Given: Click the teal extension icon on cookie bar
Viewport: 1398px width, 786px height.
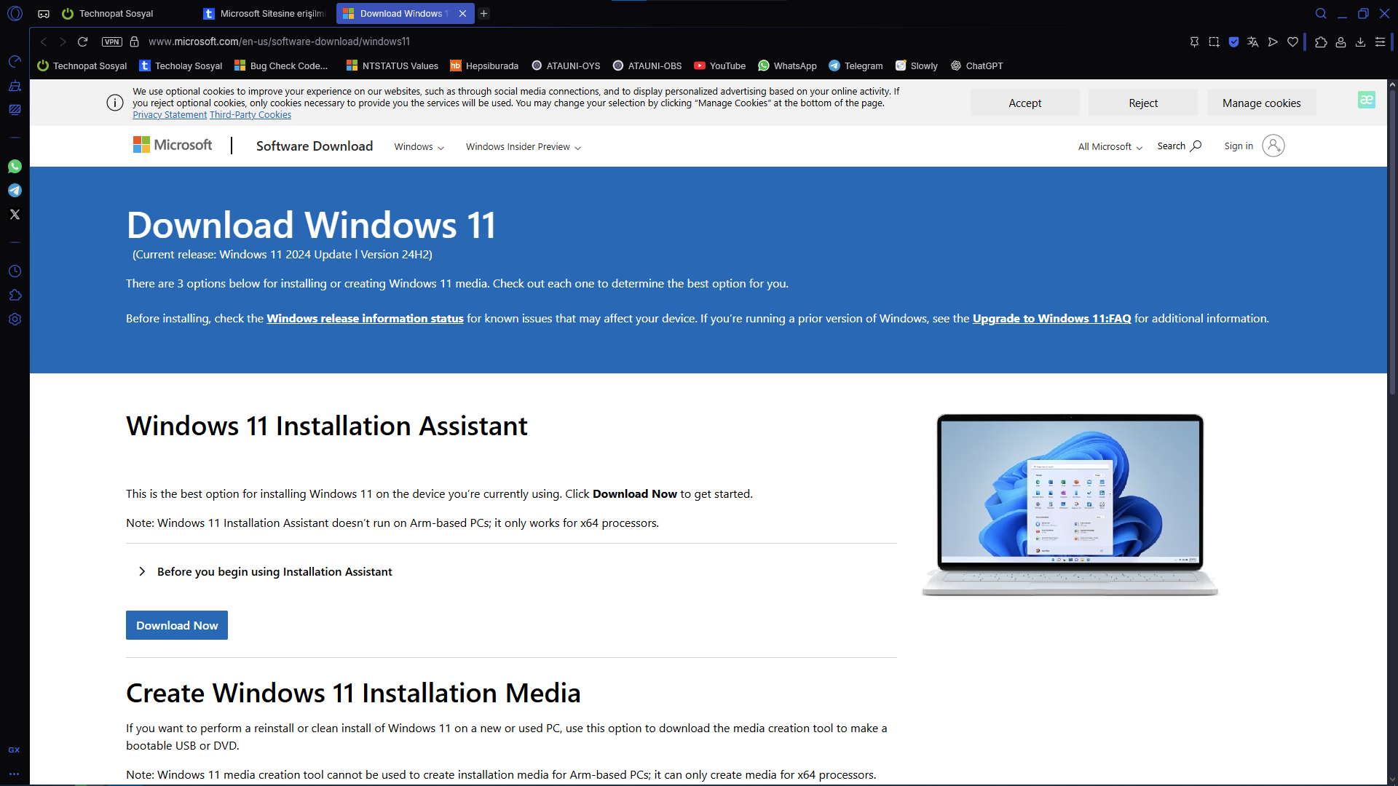Looking at the screenshot, I should (x=1367, y=100).
